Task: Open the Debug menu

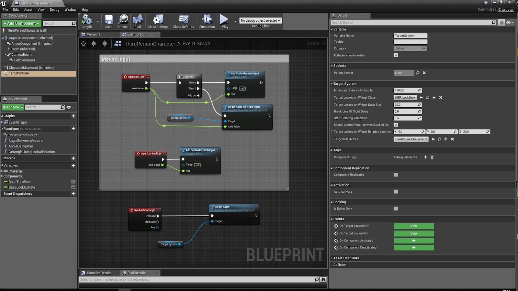Action: [54, 9]
